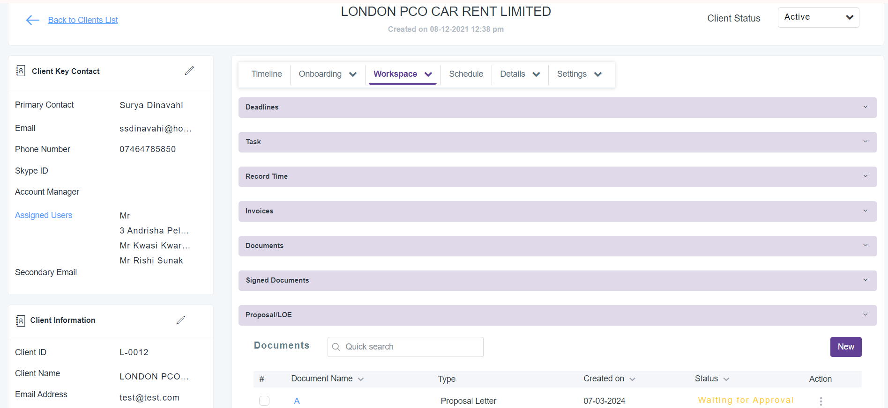Viewport: 888px width, 408px height.
Task: Expand the Signed Documents section
Action: click(558, 280)
